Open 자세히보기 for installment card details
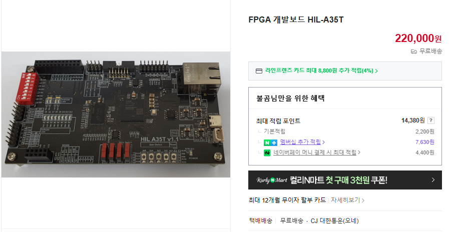This screenshot has height=232, width=456. click(x=345, y=200)
